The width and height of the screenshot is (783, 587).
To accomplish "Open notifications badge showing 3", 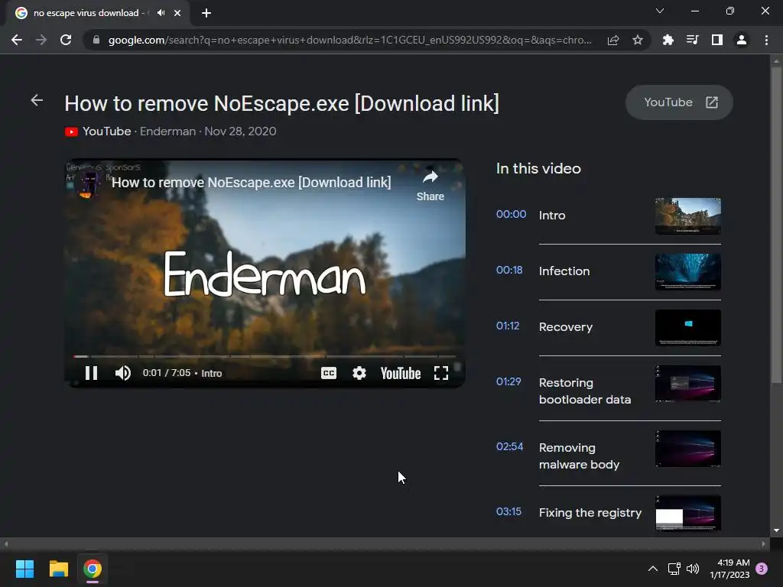I will (762, 569).
